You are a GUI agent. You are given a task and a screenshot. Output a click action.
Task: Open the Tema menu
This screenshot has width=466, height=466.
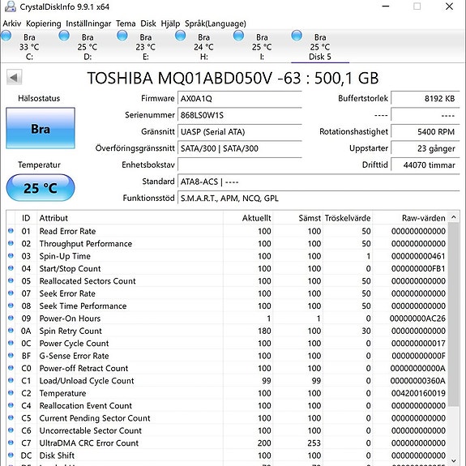click(x=126, y=24)
